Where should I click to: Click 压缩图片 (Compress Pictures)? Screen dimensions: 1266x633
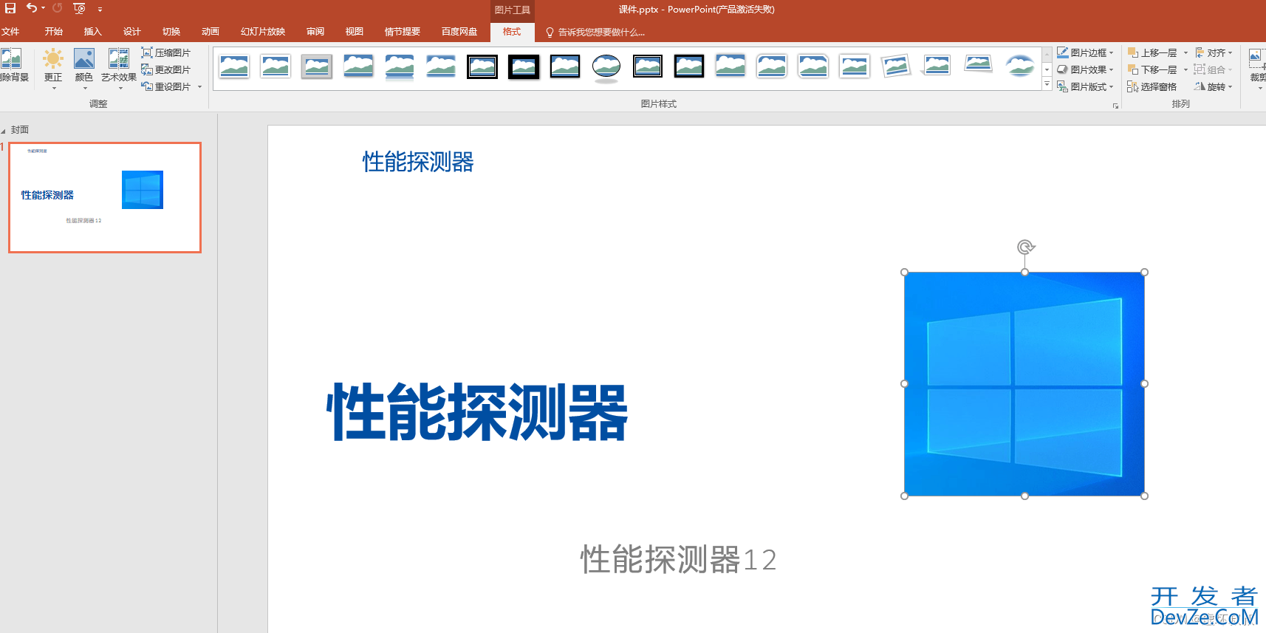(166, 52)
